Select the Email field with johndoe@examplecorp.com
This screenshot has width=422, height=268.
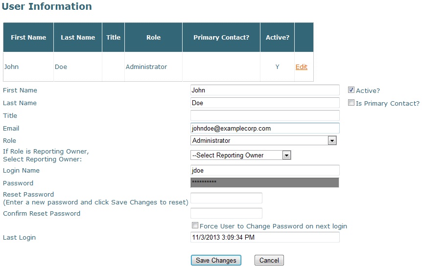[264, 129]
